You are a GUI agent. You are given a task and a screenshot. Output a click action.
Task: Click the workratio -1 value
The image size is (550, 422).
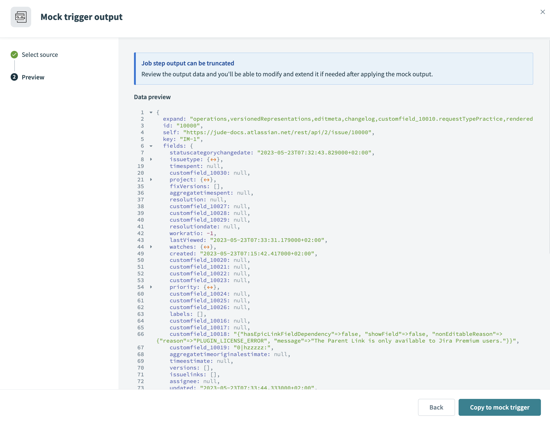tap(210, 233)
